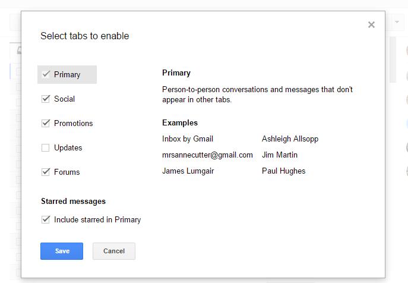Select the Inbox by Gmail example
The image size is (408, 283).
[x=187, y=139]
